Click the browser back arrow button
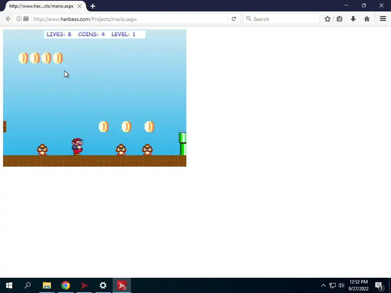The image size is (391, 293). coord(8,19)
